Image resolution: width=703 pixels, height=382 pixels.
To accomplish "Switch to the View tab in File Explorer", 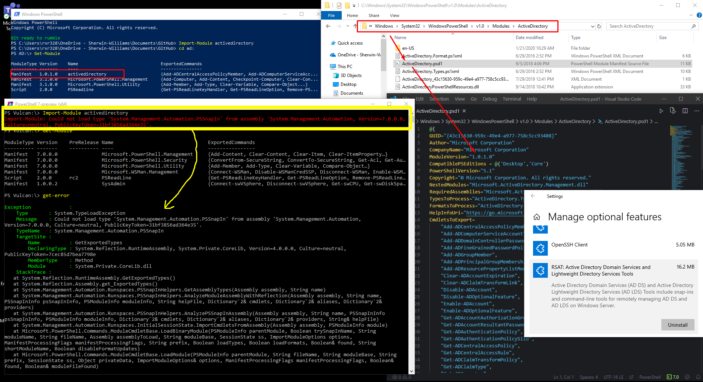I will pos(394,15).
